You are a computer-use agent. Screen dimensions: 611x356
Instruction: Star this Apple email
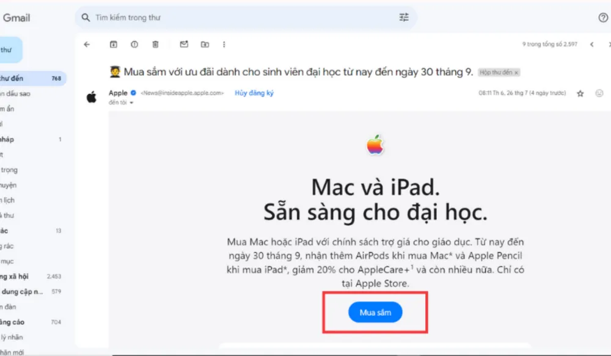(580, 93)
